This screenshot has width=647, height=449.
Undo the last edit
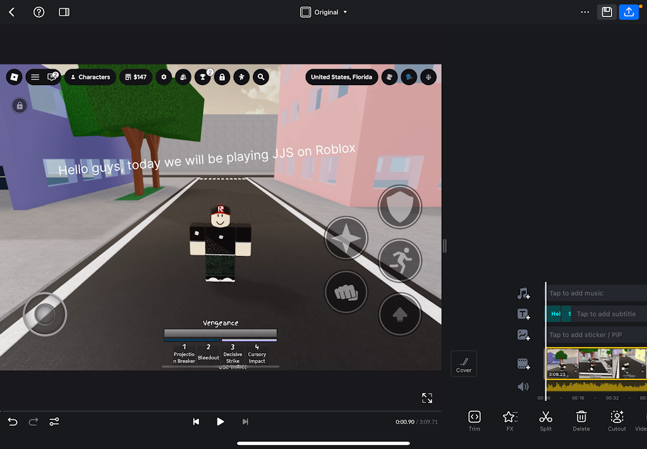pos(13,421)
